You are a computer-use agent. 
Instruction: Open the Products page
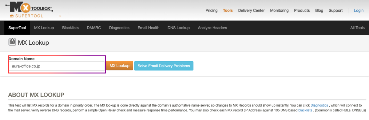[x=302, y=10]
